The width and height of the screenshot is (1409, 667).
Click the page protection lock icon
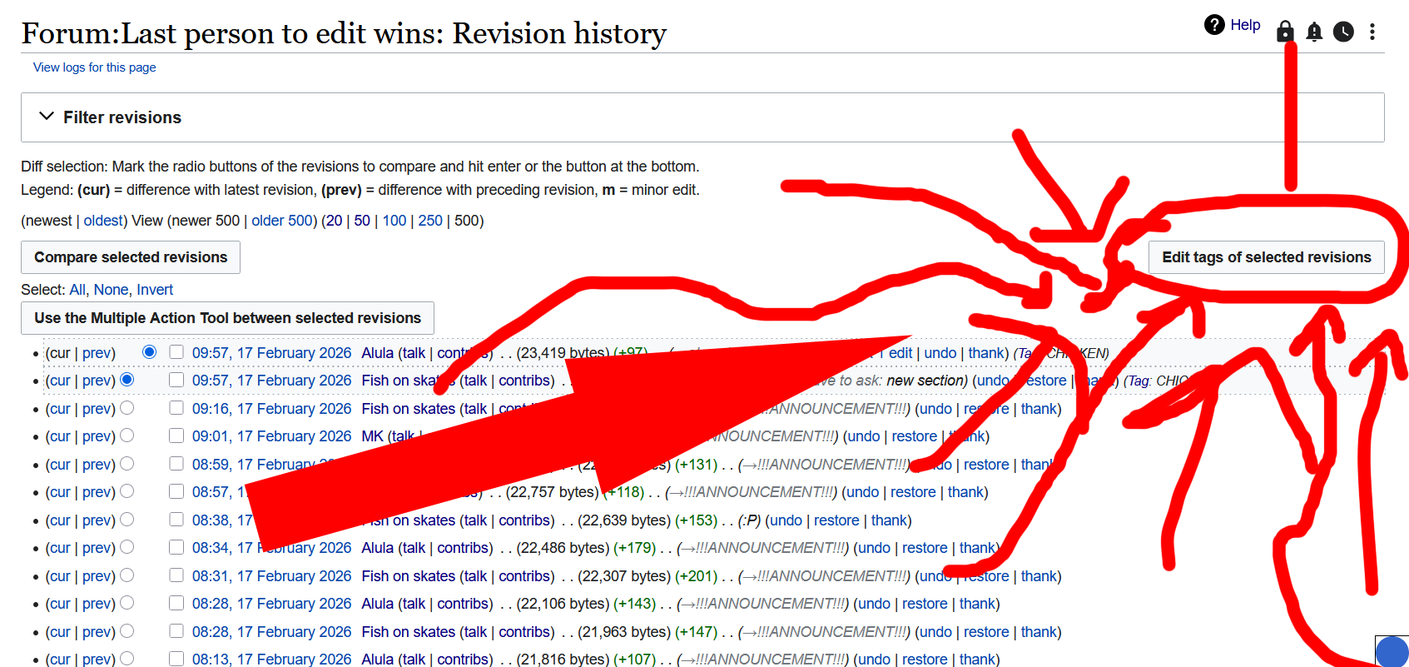point(1285,32)
